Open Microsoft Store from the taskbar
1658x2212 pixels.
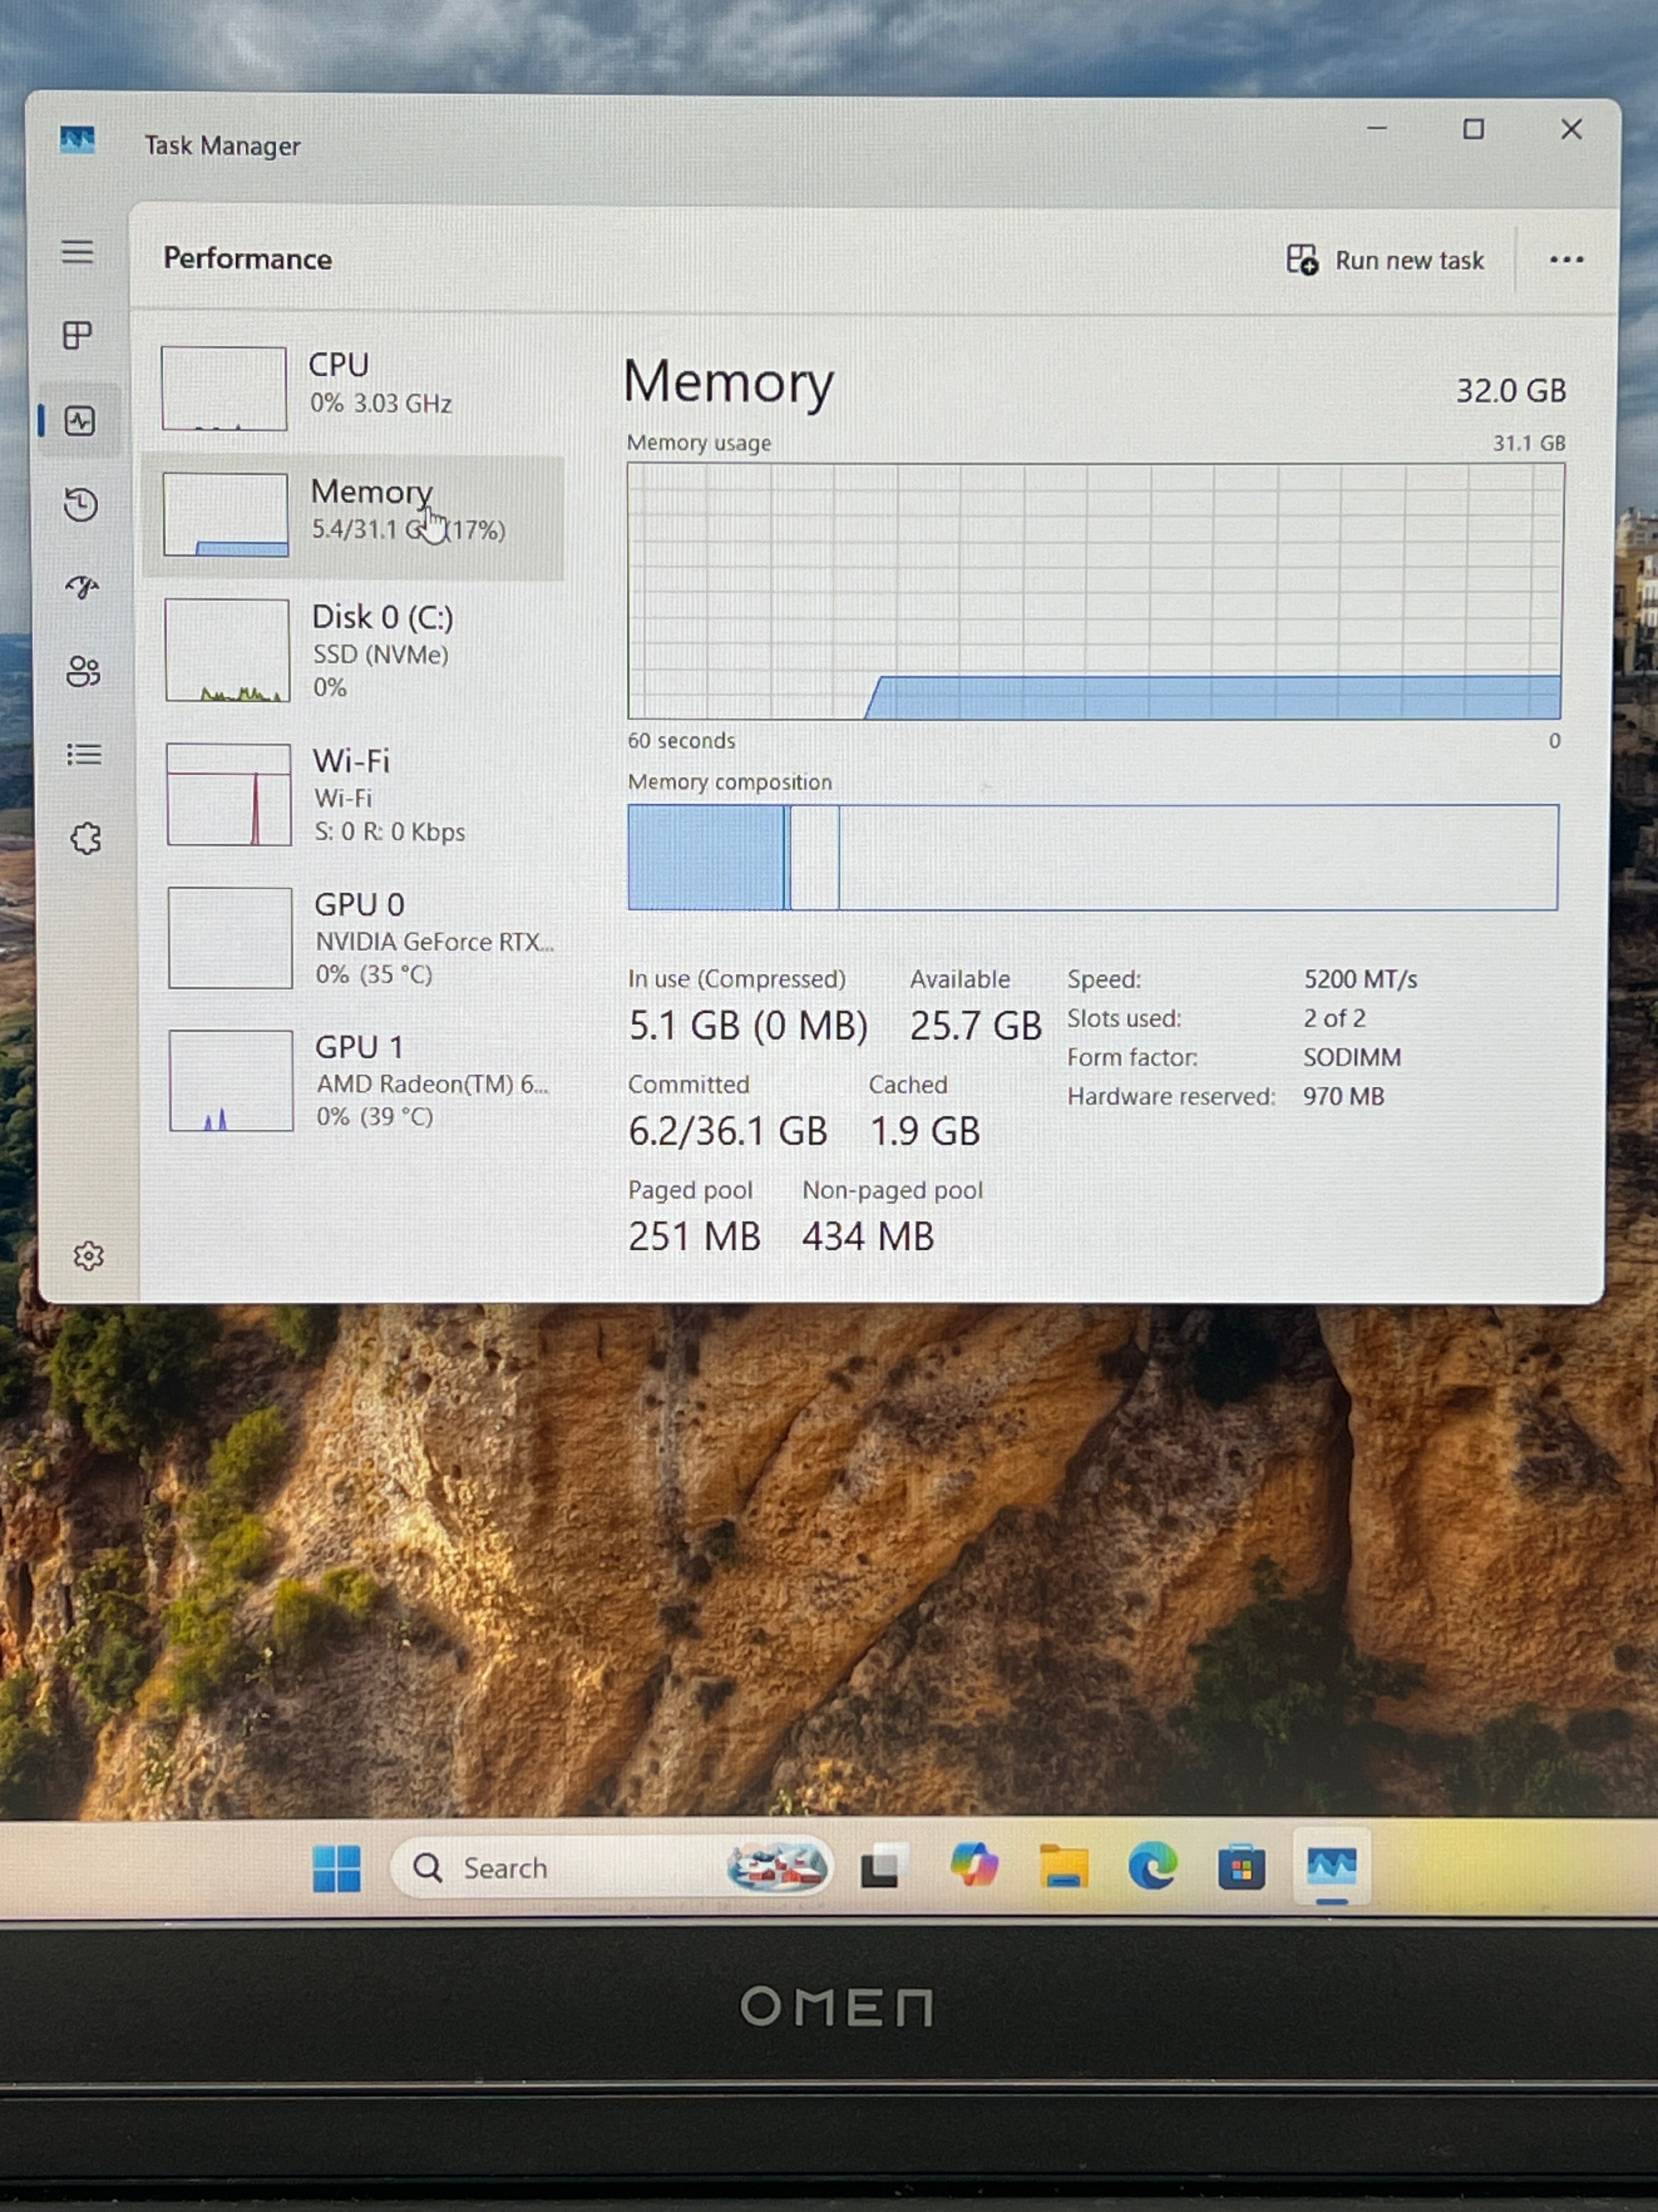[1241, 1867]
